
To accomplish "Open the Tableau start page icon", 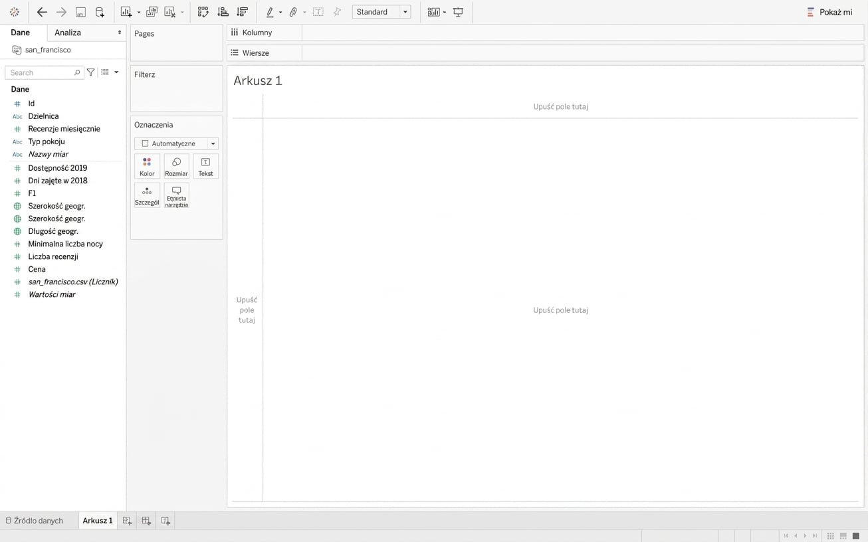I will tap(15, 12).
